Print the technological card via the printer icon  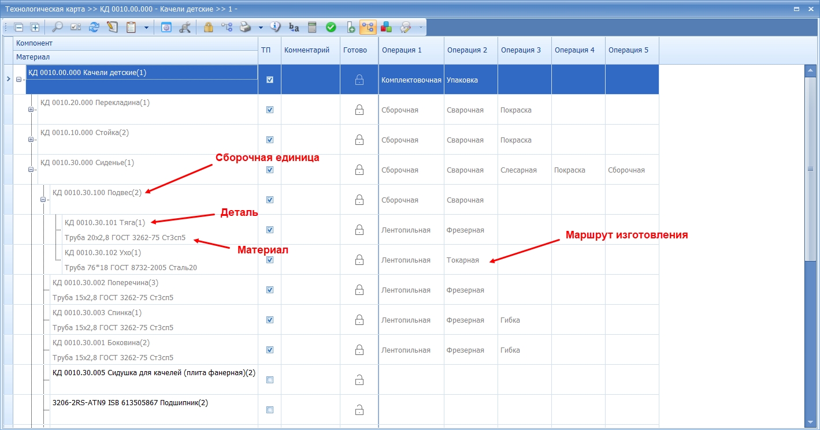click(x=245, y=27)
